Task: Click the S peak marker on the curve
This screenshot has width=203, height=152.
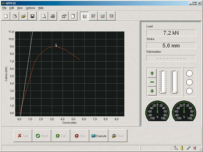Action: pos(56,45)
